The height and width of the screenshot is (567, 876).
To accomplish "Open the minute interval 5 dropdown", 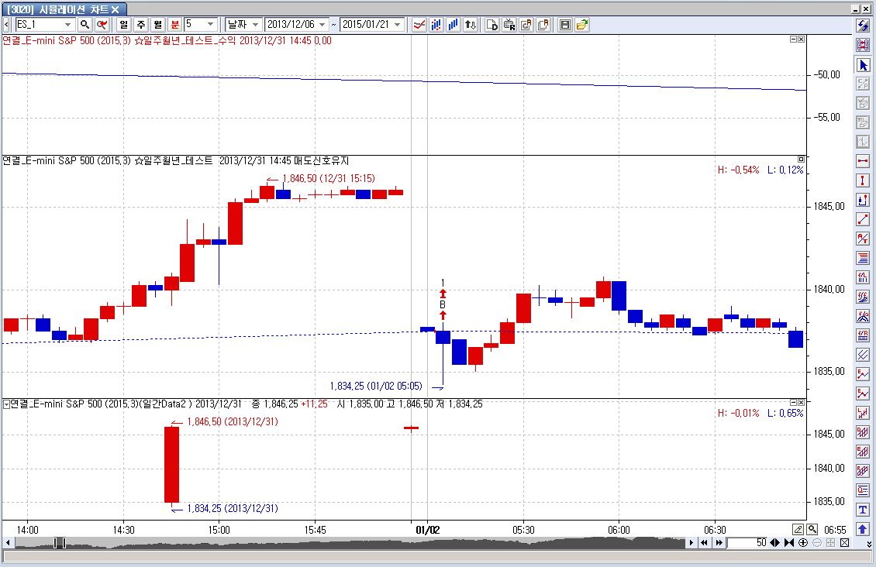I will pos(211,25).
